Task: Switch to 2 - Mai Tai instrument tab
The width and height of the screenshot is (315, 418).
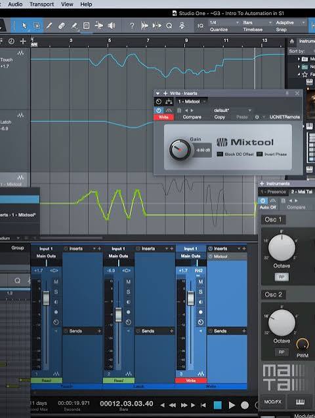Action: coord(302,192)
